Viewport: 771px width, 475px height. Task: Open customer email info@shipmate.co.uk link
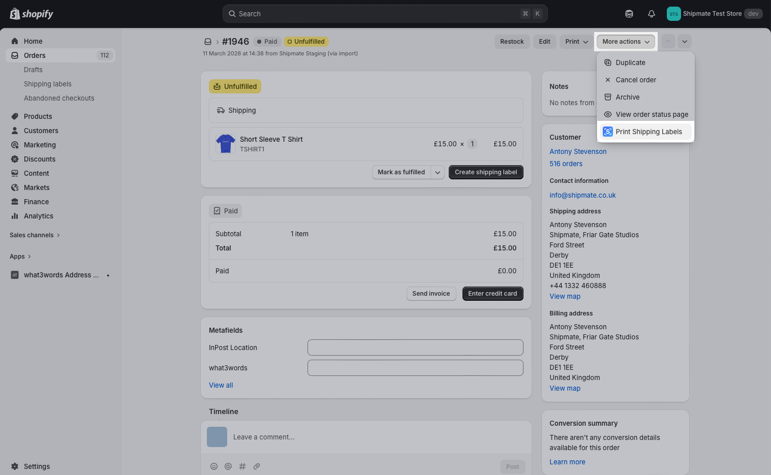pyautogui.click(x=582, y=195)
